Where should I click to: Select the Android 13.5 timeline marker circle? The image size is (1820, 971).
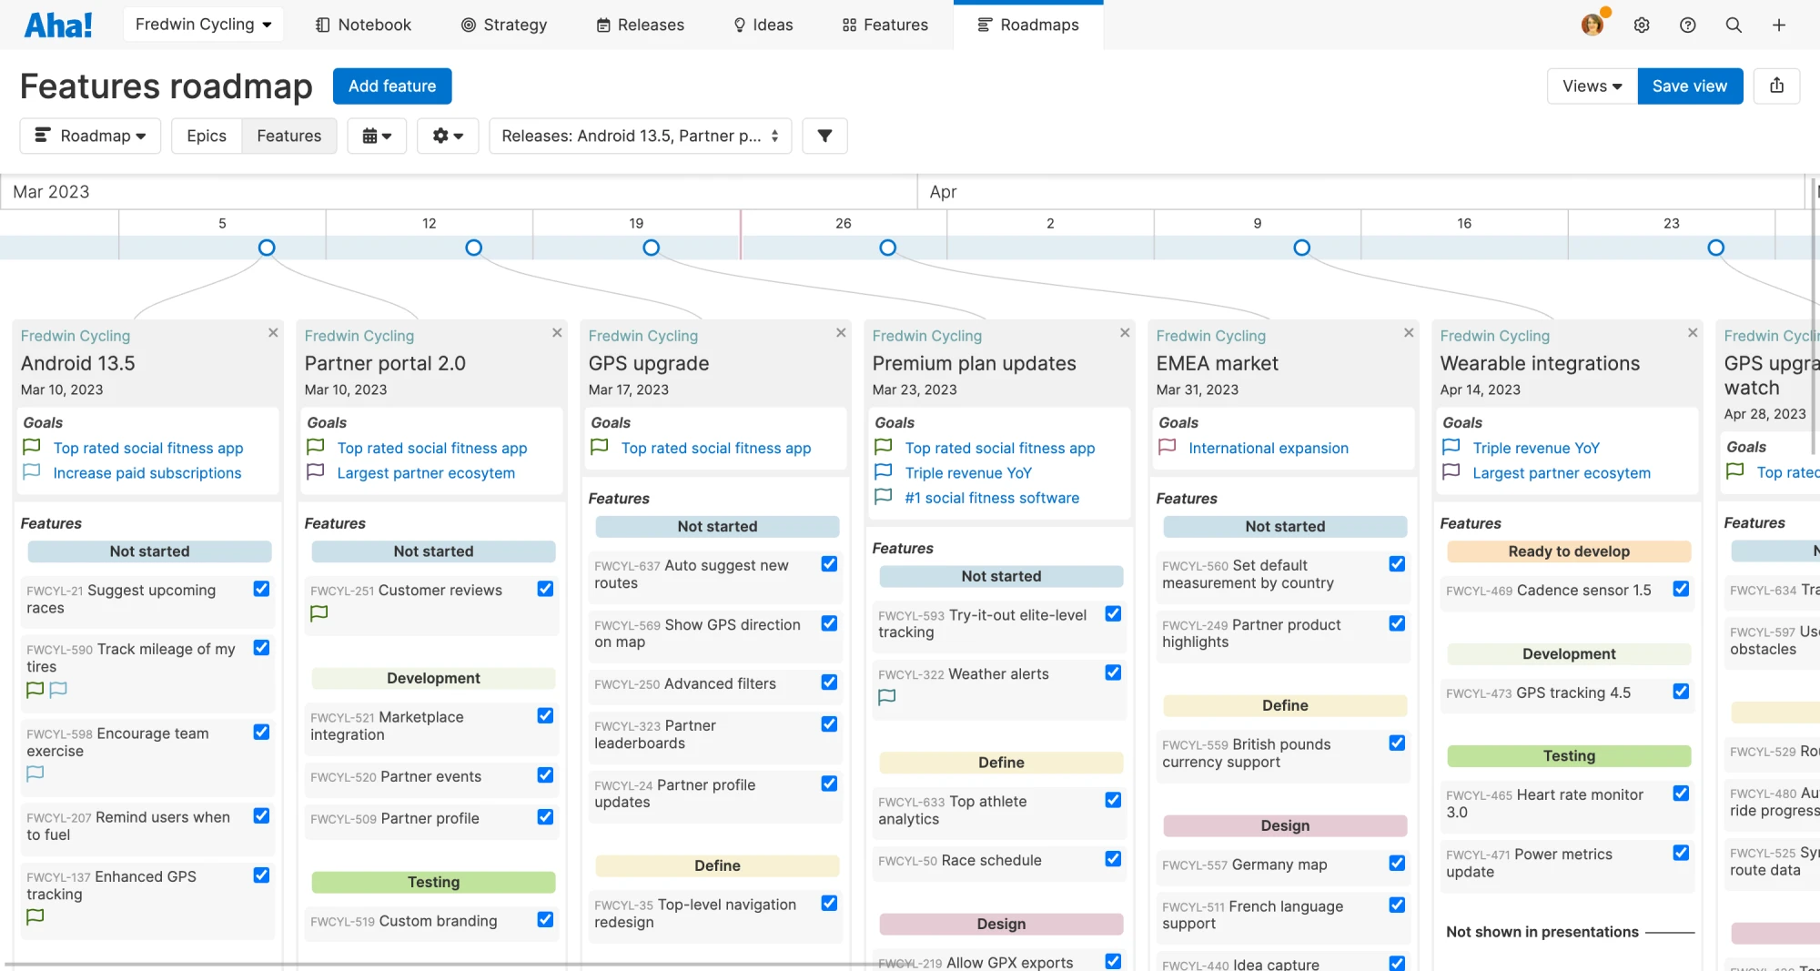pyautogui.click(x=267, y=248)
